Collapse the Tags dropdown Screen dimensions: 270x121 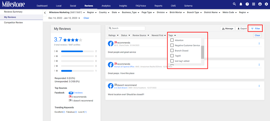172,36
